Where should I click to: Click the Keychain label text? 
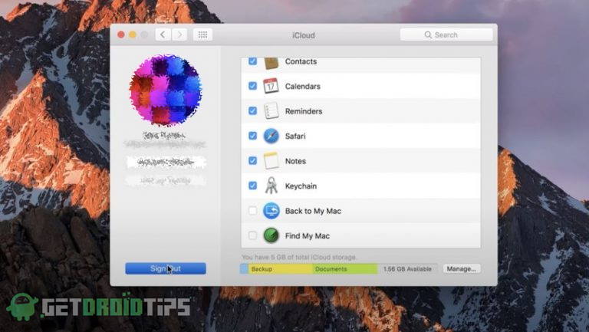click(x=301, y=186)
